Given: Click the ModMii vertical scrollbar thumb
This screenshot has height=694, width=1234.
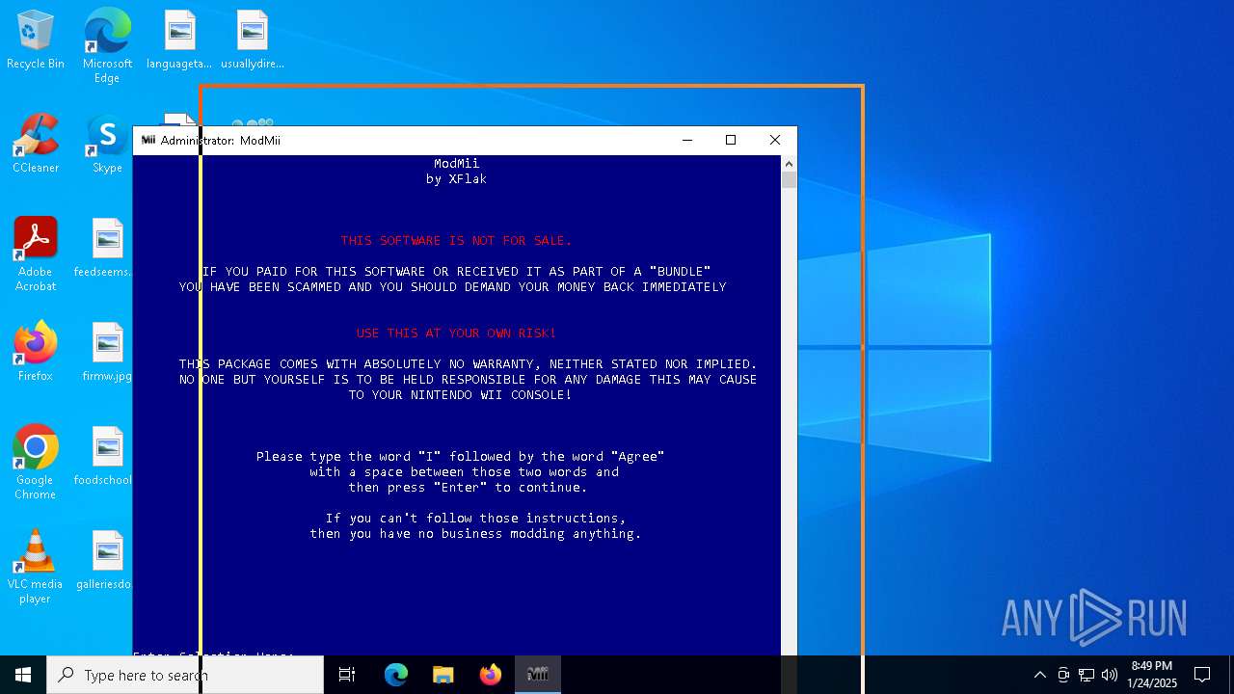Looking at the screenshot, I should [789, 180].
